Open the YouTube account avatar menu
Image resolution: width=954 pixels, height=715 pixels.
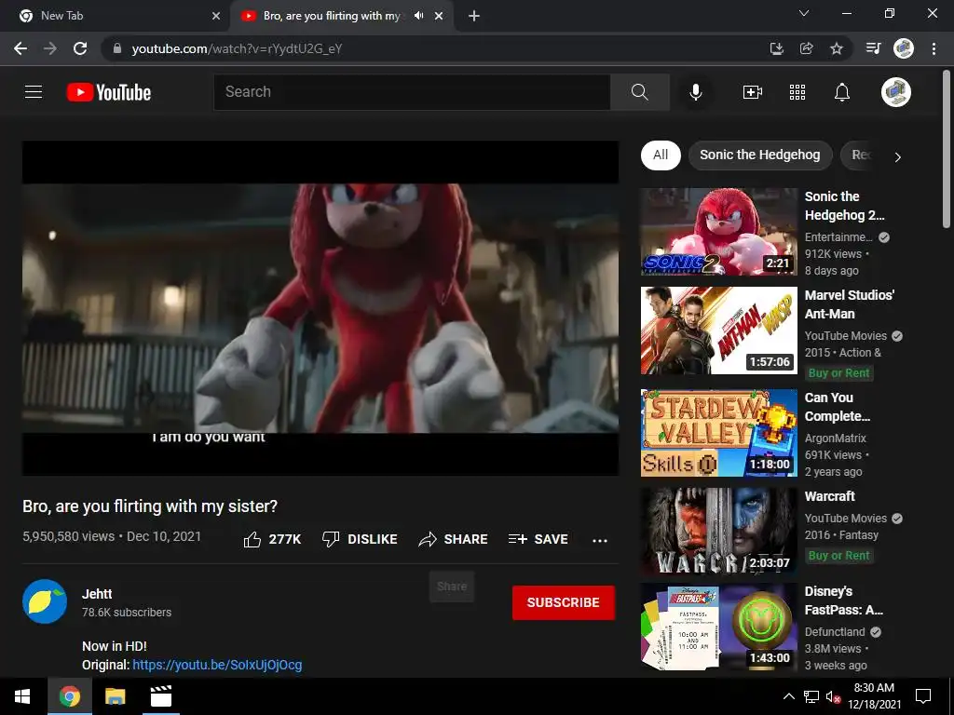coord(895,92)
